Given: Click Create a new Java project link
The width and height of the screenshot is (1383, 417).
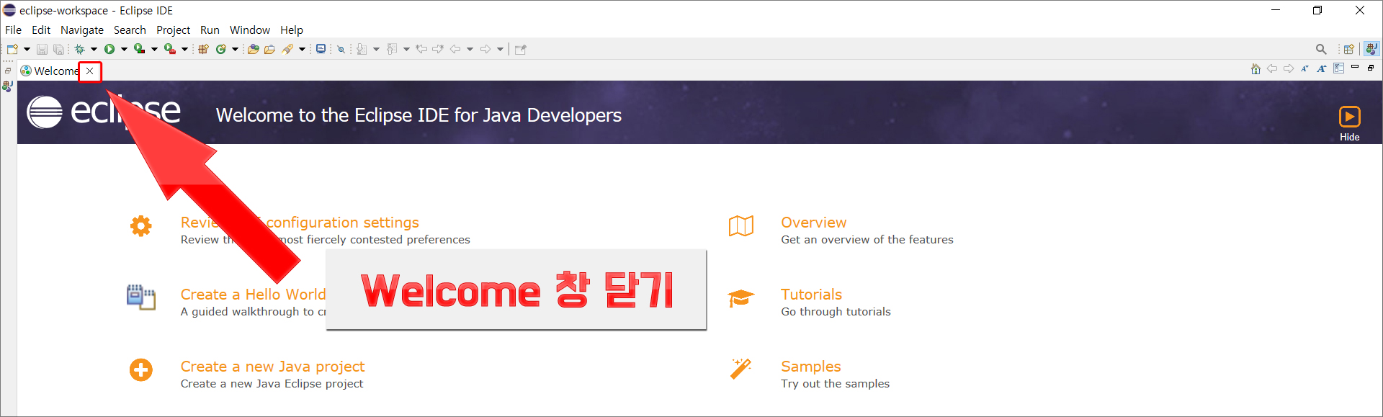Looking at the screenshot, I should [x=273, y=367].
